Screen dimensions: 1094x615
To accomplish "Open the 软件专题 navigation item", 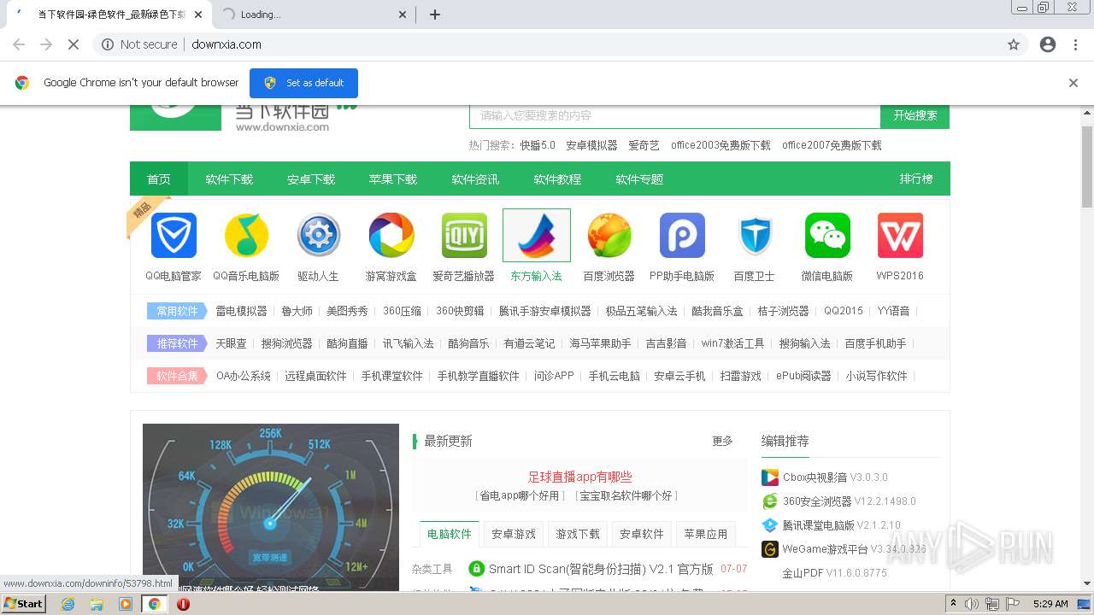I will tap(639, 179).
